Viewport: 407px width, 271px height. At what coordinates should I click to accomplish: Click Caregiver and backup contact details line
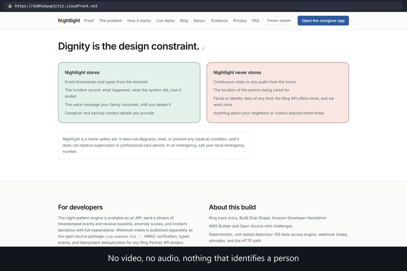[109, 113]
